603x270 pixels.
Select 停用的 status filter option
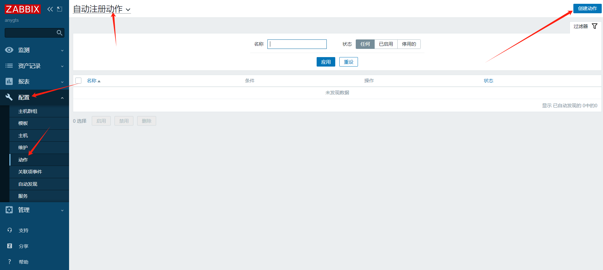(409, 44)
